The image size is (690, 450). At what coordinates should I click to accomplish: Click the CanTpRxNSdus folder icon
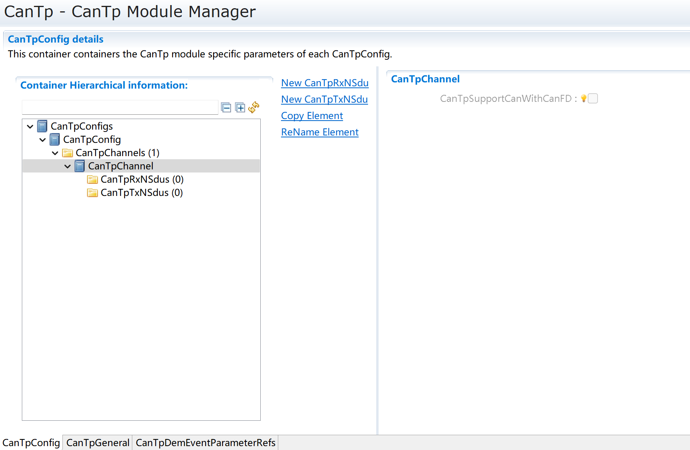(92, 180)
